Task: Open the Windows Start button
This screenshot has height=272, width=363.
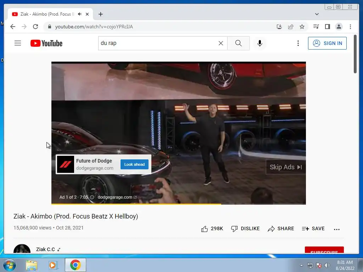Action: (9, 265)
